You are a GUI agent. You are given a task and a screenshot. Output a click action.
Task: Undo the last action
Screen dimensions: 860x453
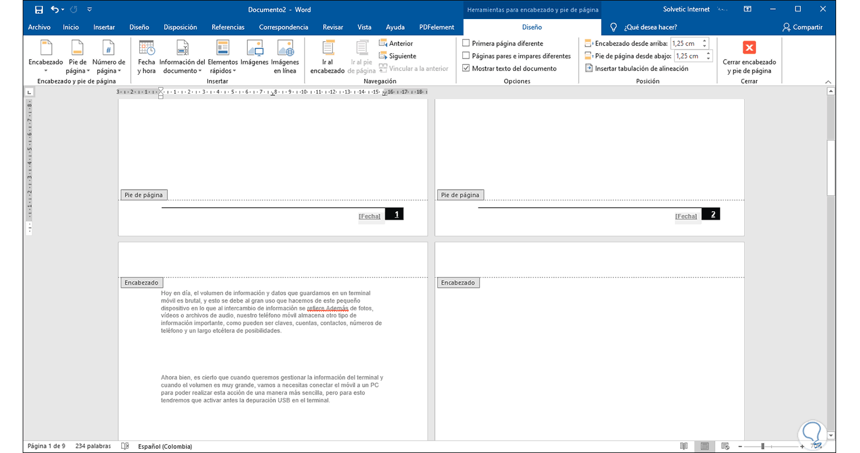click(x=55, y=10)
